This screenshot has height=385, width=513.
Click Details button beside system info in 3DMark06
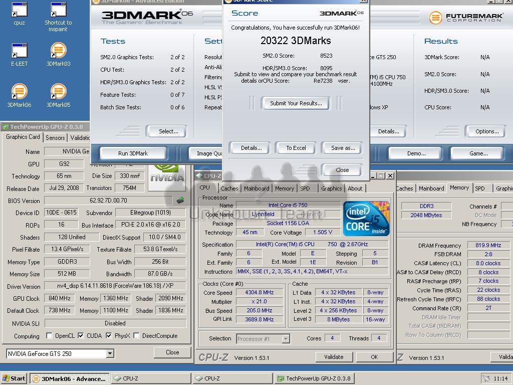pyautogui.click(x=388, y=131)
